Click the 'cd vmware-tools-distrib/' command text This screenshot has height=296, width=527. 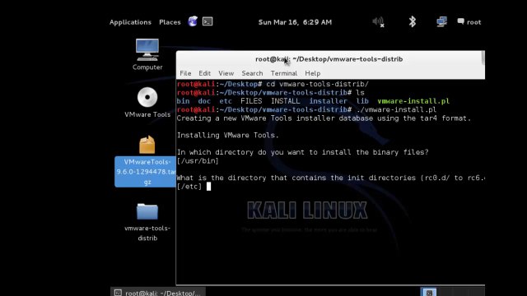click(x=317, y=84)
